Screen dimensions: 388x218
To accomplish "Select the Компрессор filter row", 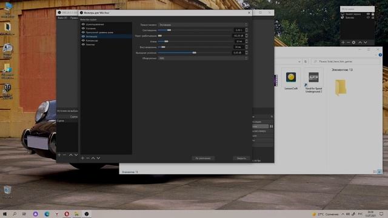I will 106,41.
